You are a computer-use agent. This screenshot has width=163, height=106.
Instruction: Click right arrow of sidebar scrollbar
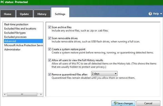tap(41, 95)
